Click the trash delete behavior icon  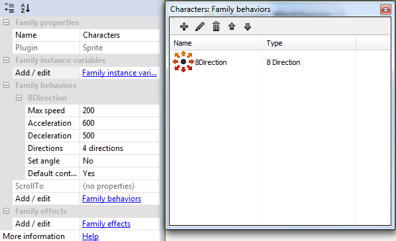click(x=216, y=26)
